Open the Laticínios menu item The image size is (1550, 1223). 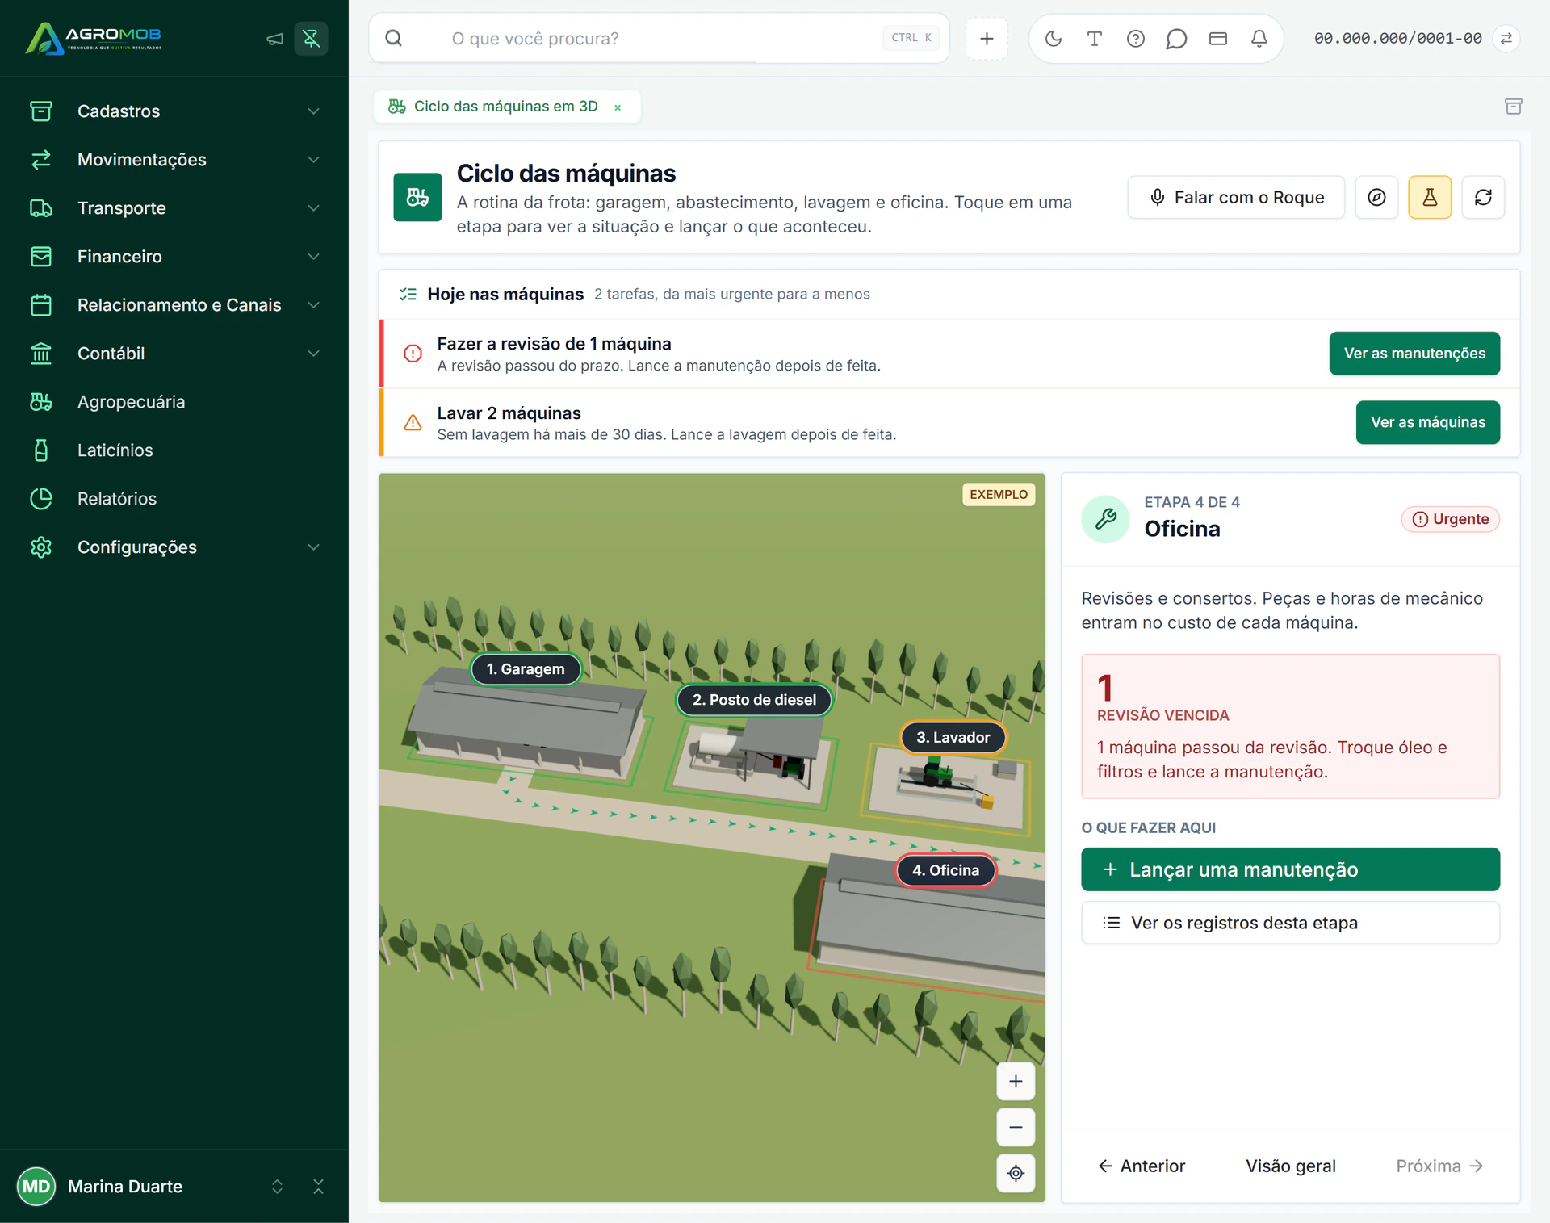(x=174, y=450)
